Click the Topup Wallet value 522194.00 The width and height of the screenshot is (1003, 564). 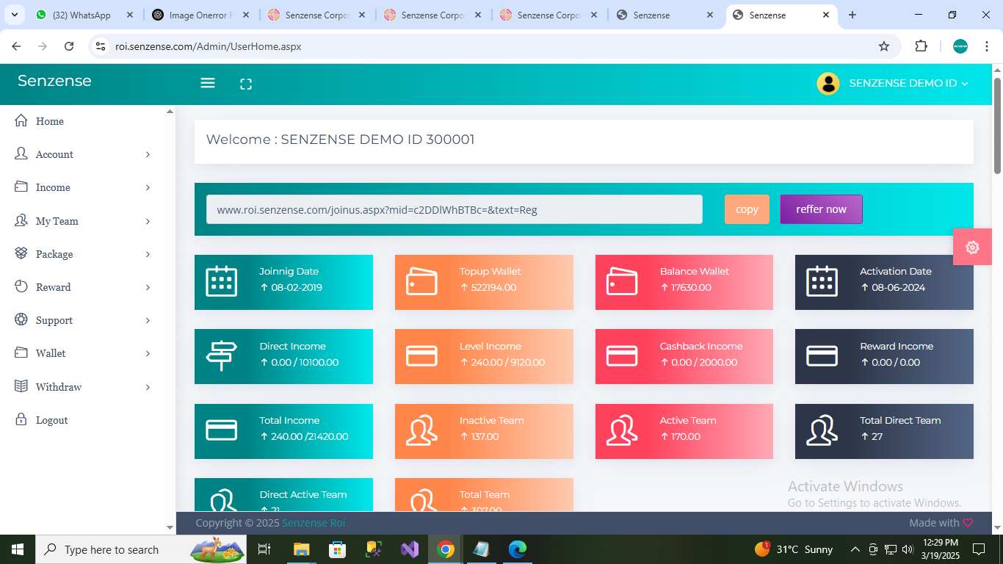[x=488, y=287]
